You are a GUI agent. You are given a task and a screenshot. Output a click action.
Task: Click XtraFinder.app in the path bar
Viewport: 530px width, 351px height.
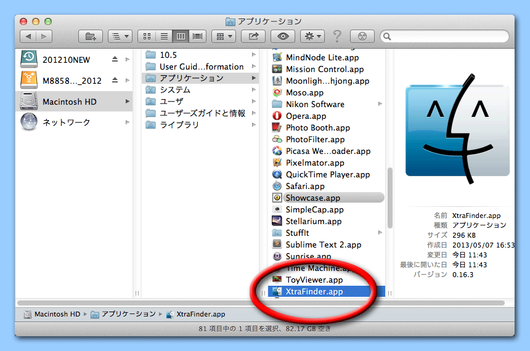tap(196, 314)
